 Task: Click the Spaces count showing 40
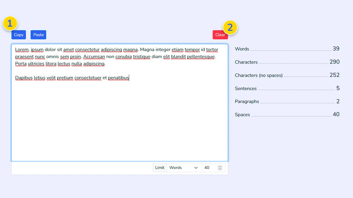tap(336, 114)
